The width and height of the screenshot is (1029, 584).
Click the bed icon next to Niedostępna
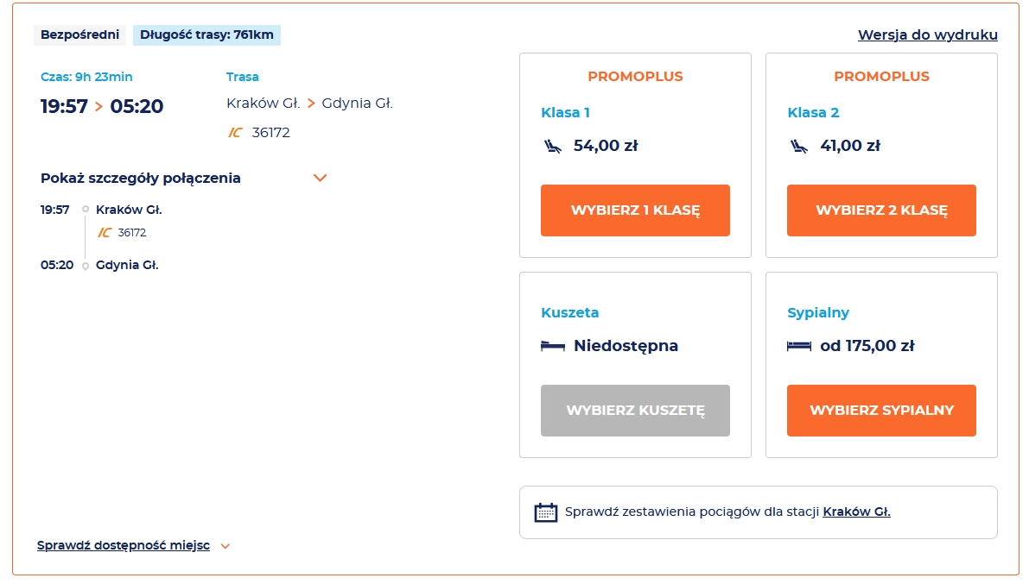(x=552, y=346)
